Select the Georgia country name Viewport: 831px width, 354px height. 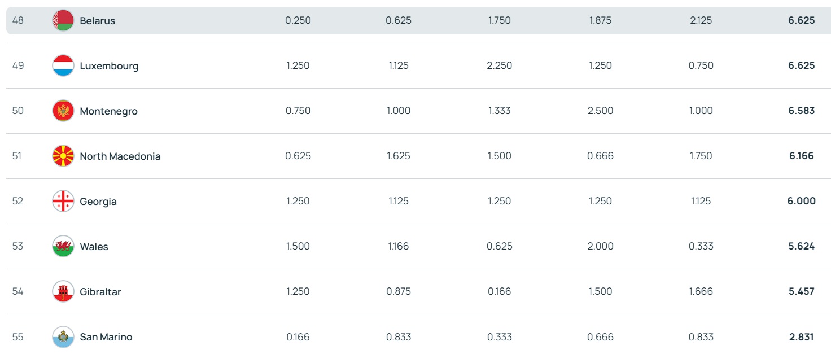pyautogui.click(x=98, y=202)
